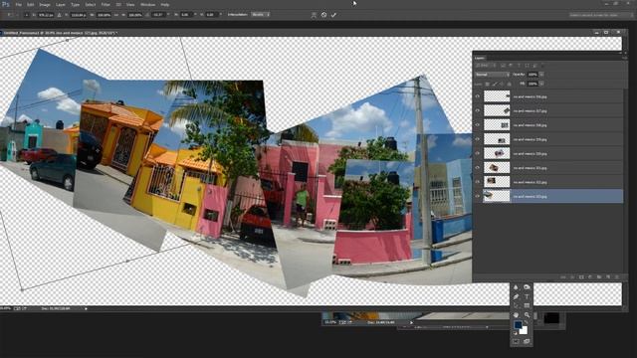Viewport: 637px width, 358px height.
Task: Lock transparent pixels in the Layers panel
Action: 487,84
